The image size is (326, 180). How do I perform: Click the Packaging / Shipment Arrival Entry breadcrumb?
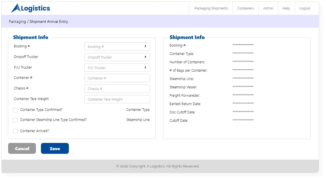tap(38, 22)
